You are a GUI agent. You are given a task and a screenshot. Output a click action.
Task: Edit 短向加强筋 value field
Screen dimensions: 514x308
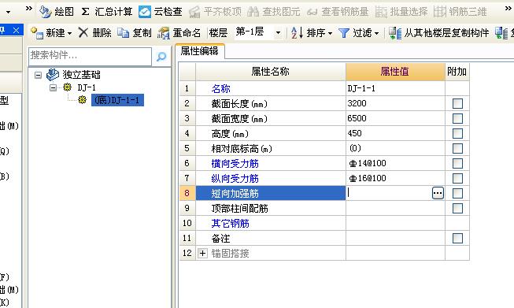click(x=389, y=193)
